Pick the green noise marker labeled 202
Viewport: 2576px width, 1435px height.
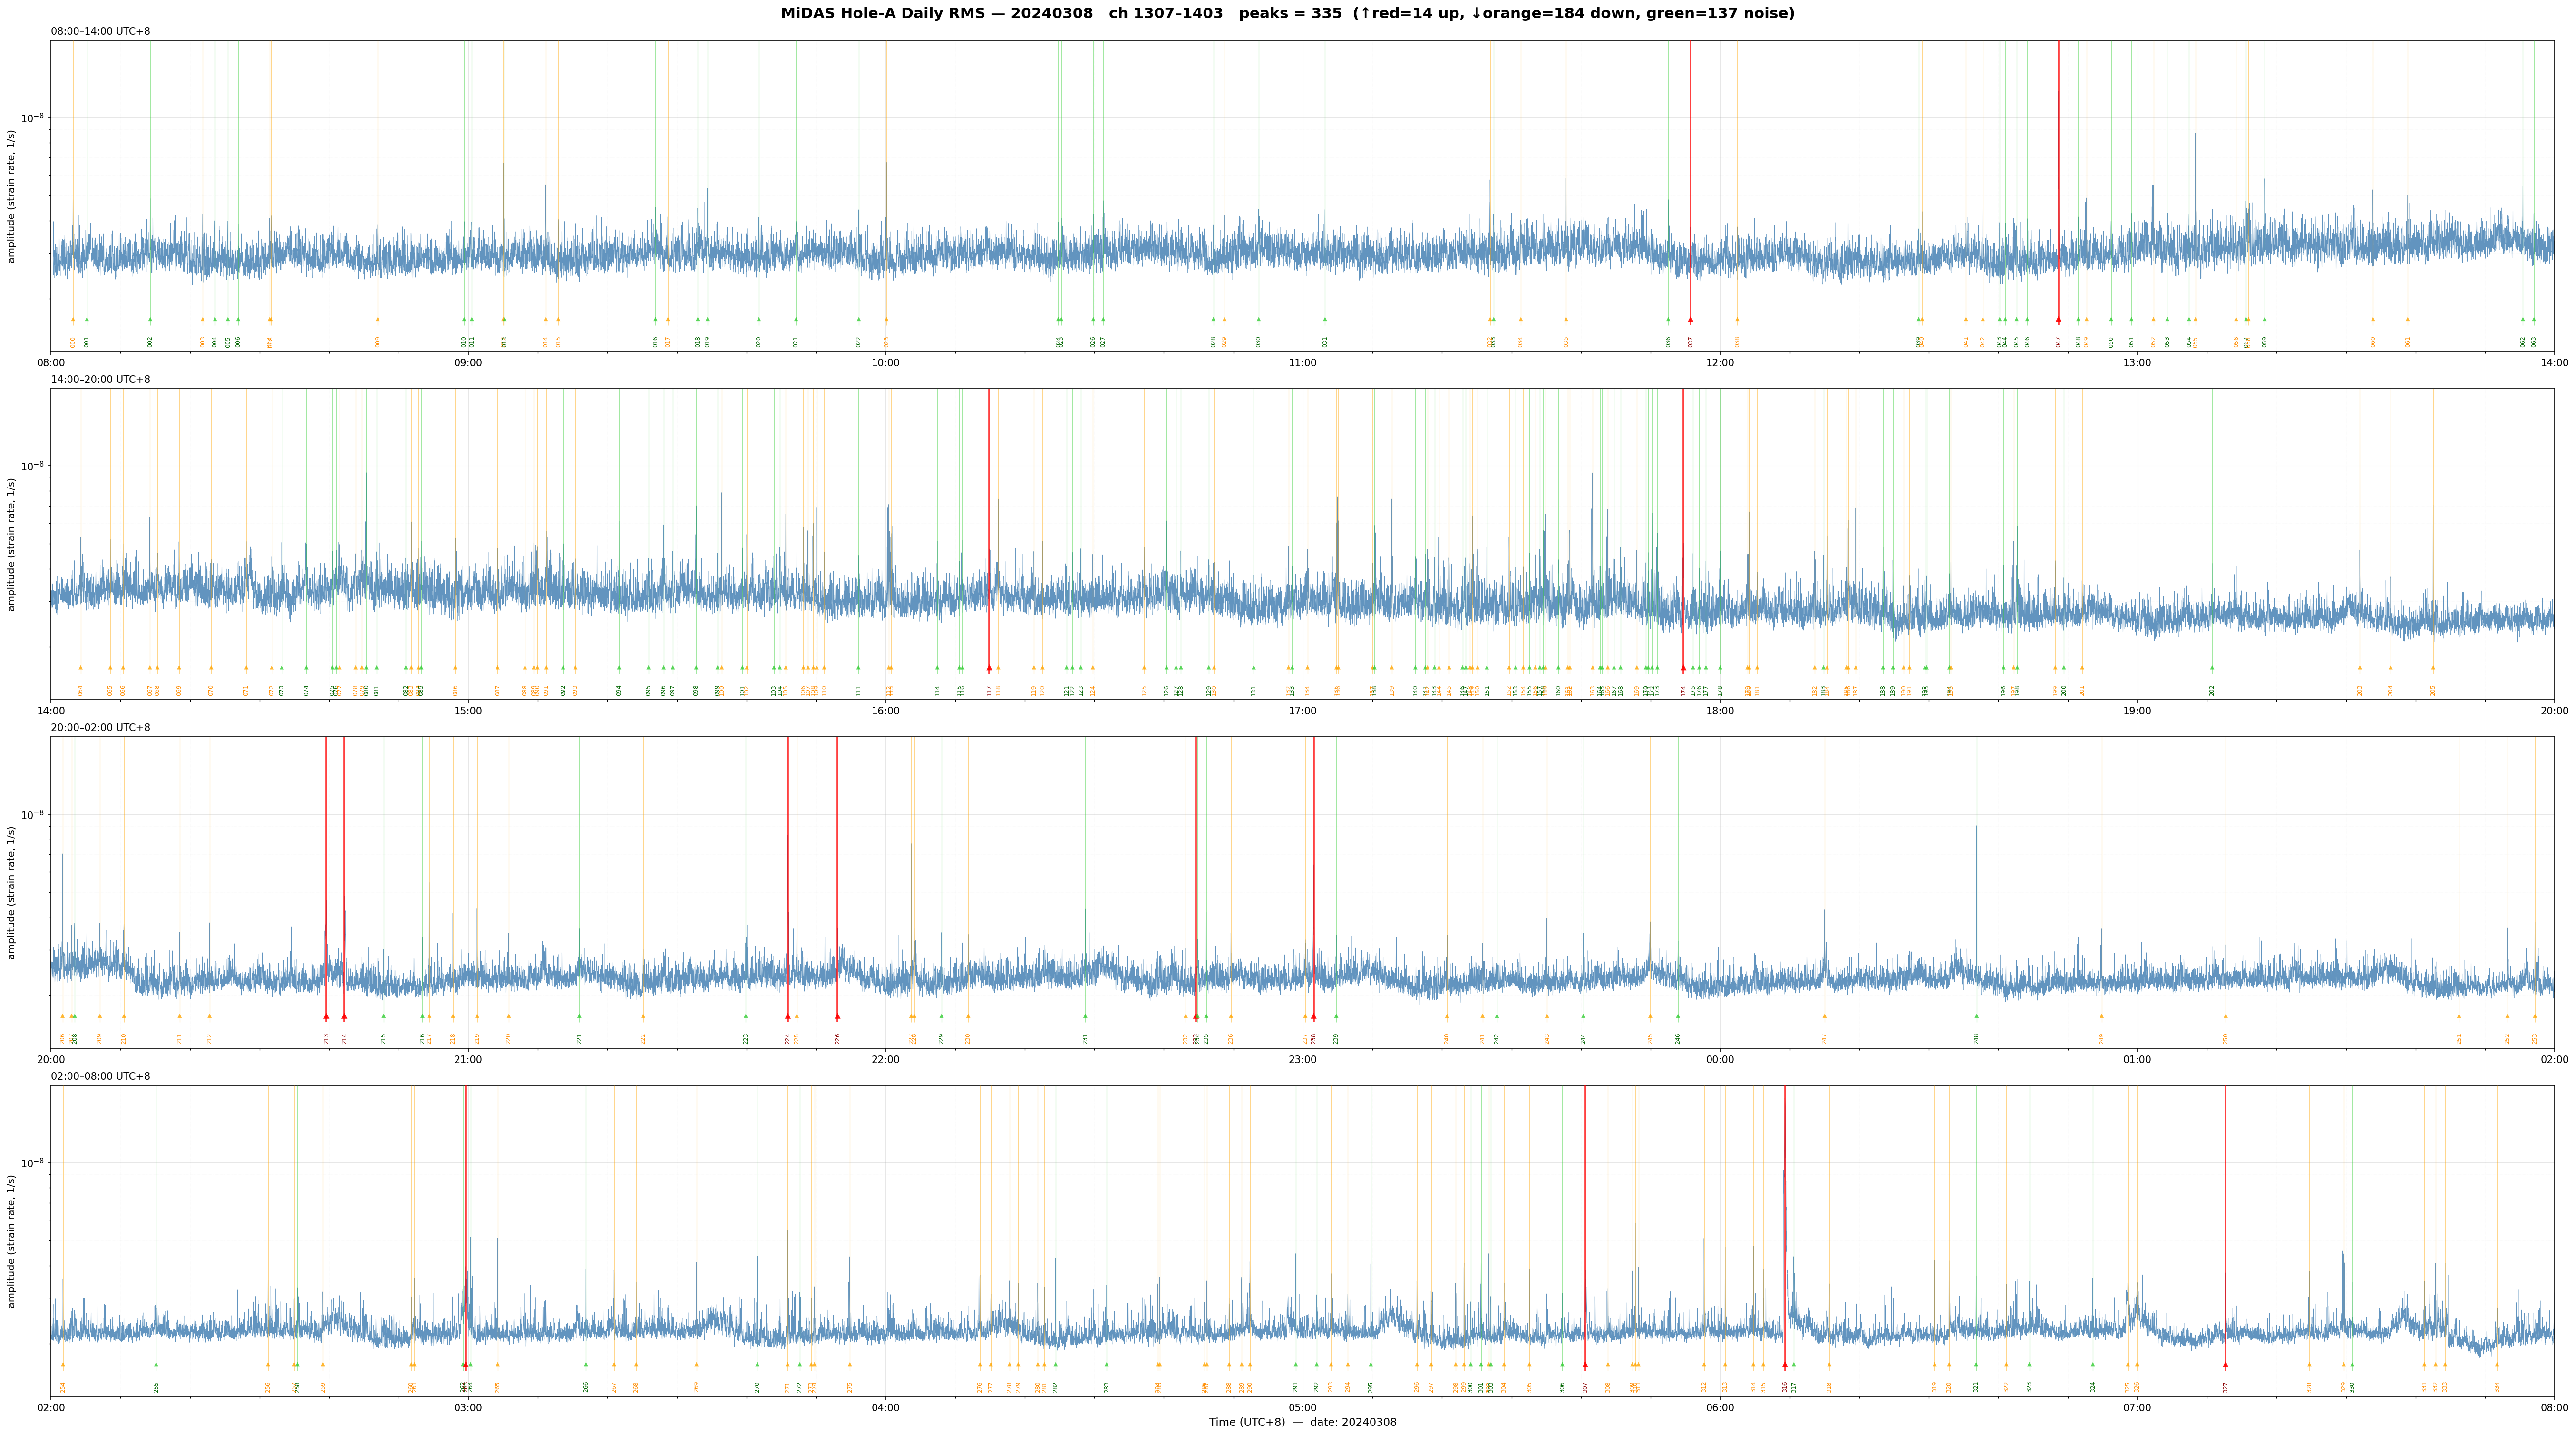pos(2212,668)
